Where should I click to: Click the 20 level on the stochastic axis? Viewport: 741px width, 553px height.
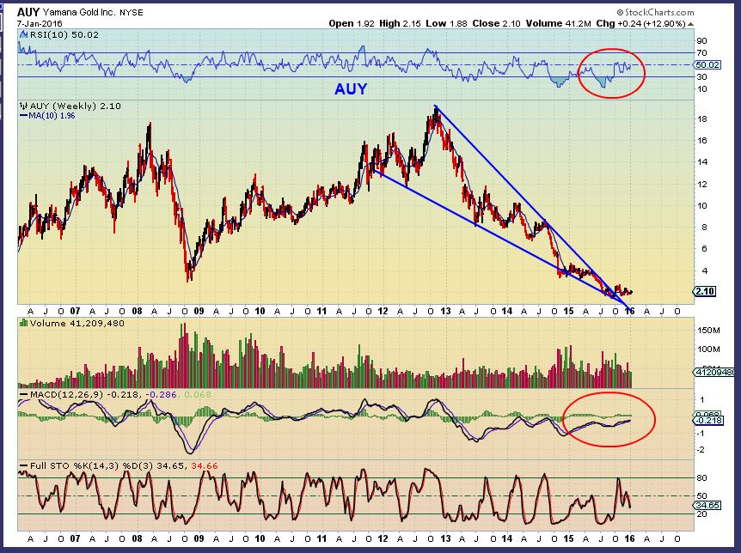coord(702,513)
